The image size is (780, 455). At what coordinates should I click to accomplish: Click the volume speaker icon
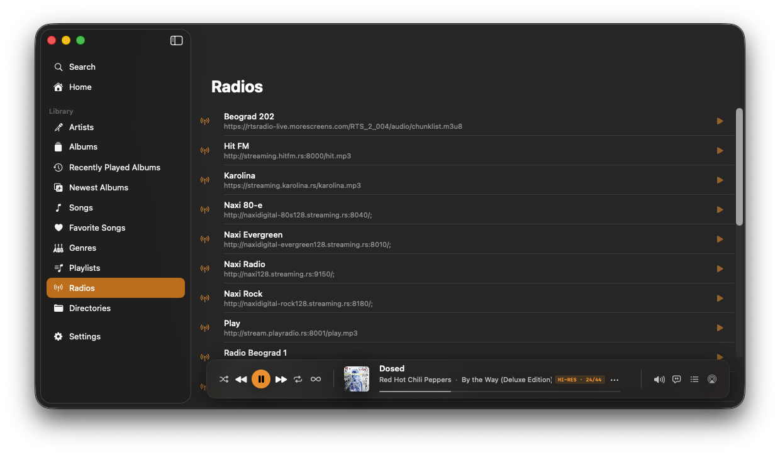(659, 379)
